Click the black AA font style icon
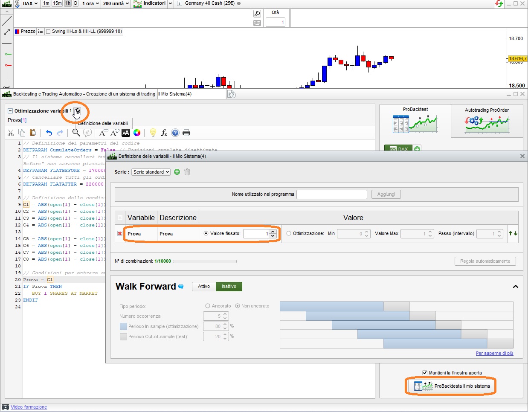528x412 pixels. point(126,133)
